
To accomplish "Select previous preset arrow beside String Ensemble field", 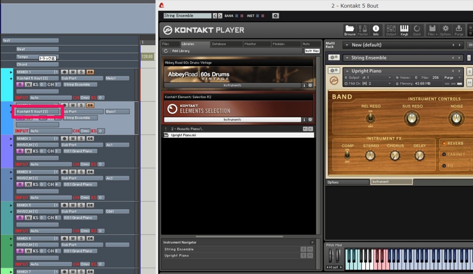I will click(x=215, y=16).
